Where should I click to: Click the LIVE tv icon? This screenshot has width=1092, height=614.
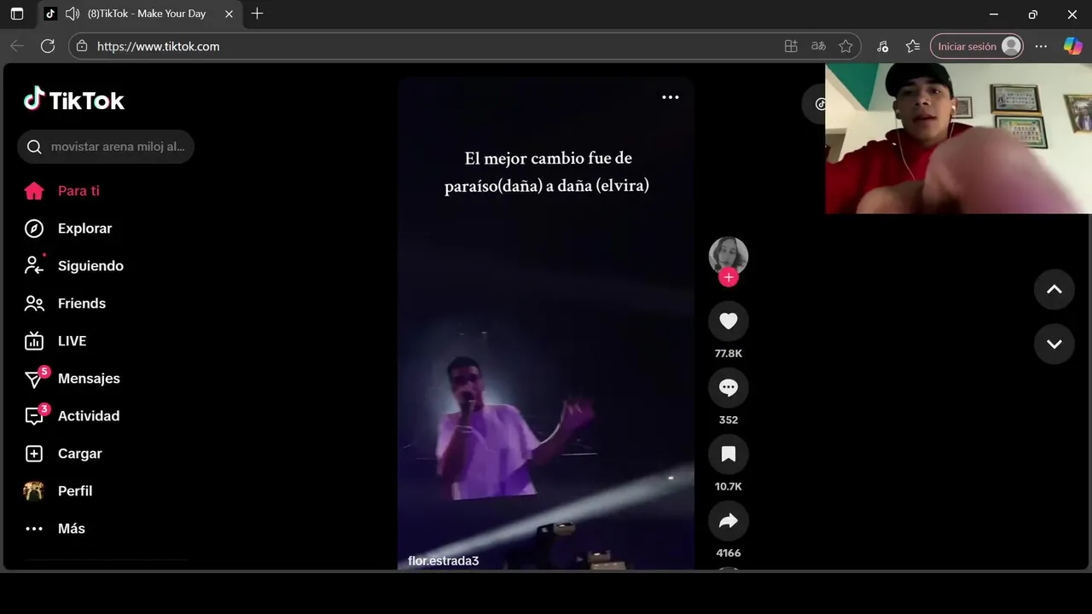(34, 341)
